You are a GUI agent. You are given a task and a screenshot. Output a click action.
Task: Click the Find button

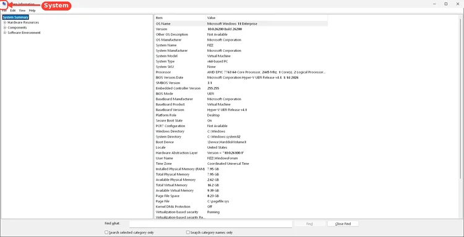(309, 223)
